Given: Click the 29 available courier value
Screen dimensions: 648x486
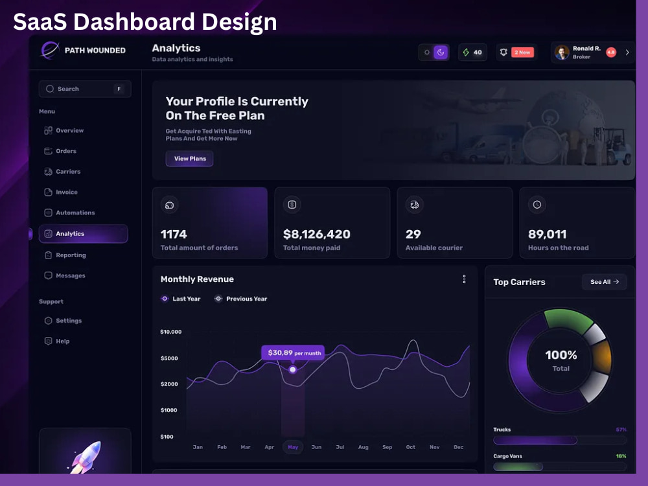Looking at the screenshot, I should coord(413,235).
